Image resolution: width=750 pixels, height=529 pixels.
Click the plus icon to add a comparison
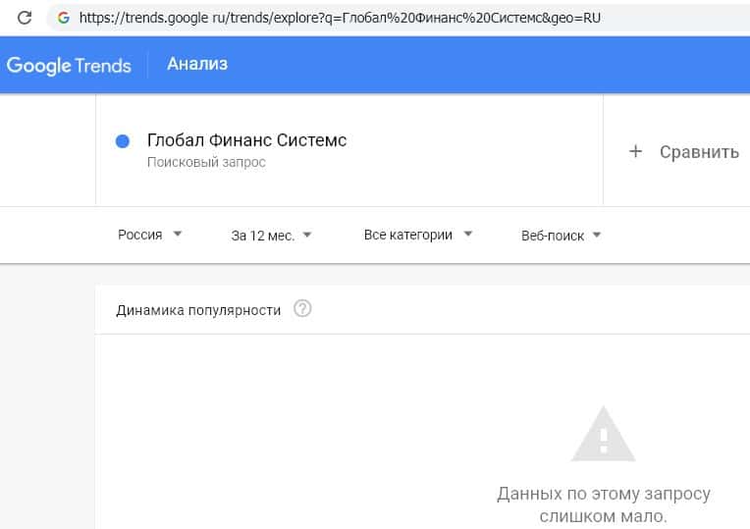(x=635, y=151)
